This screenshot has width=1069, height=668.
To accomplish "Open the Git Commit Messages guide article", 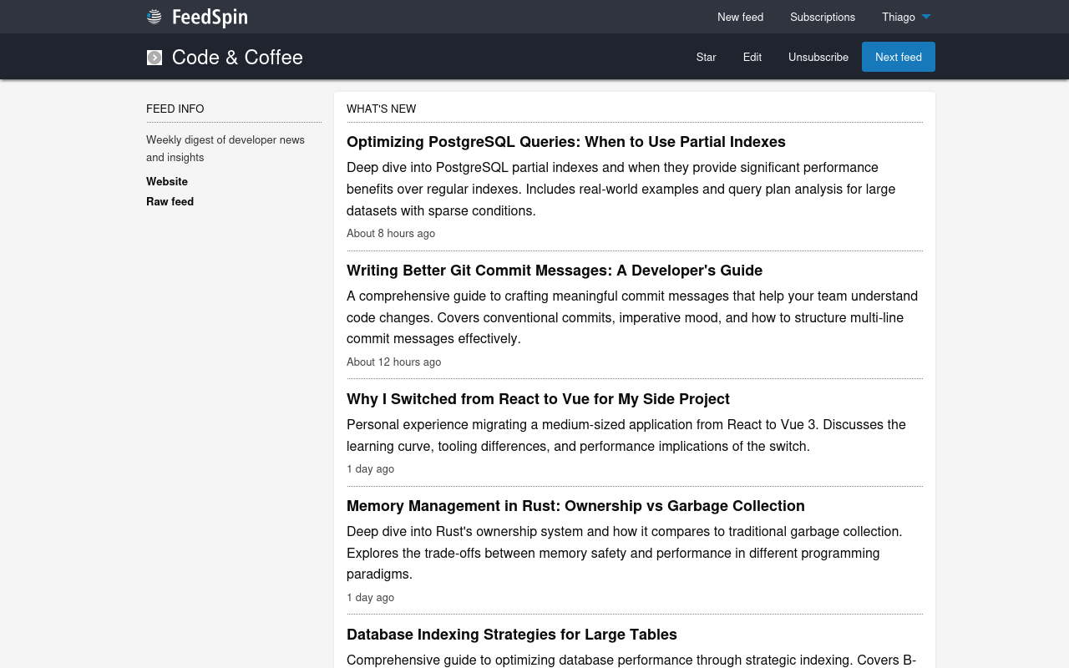I will click(554, 271).
